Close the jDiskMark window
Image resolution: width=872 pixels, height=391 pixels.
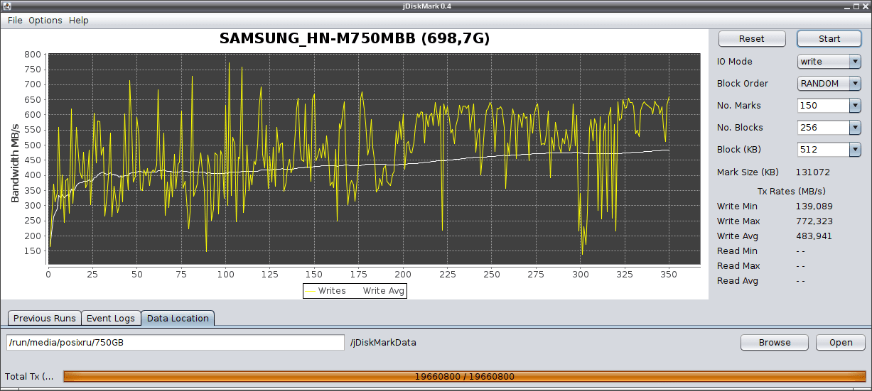[x=864, y=6]
